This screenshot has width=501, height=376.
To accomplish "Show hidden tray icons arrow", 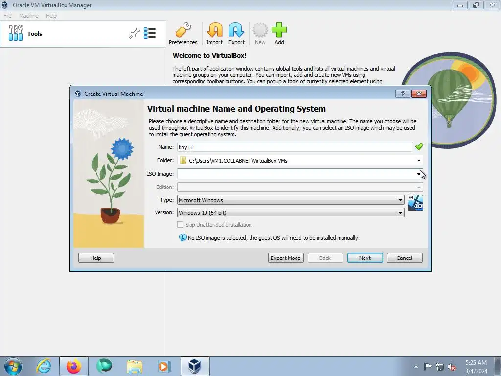I will (416, 367).
